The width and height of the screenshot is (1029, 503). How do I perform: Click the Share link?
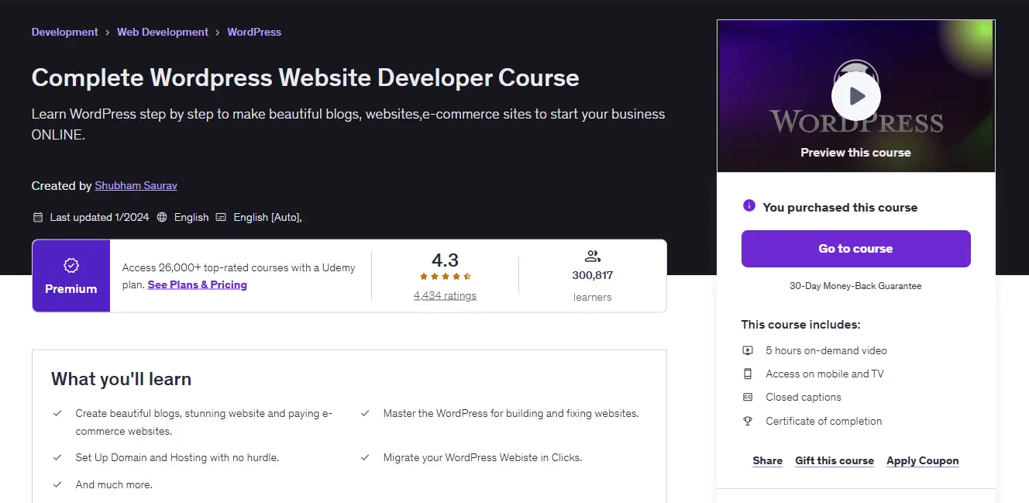pos(767,460)
